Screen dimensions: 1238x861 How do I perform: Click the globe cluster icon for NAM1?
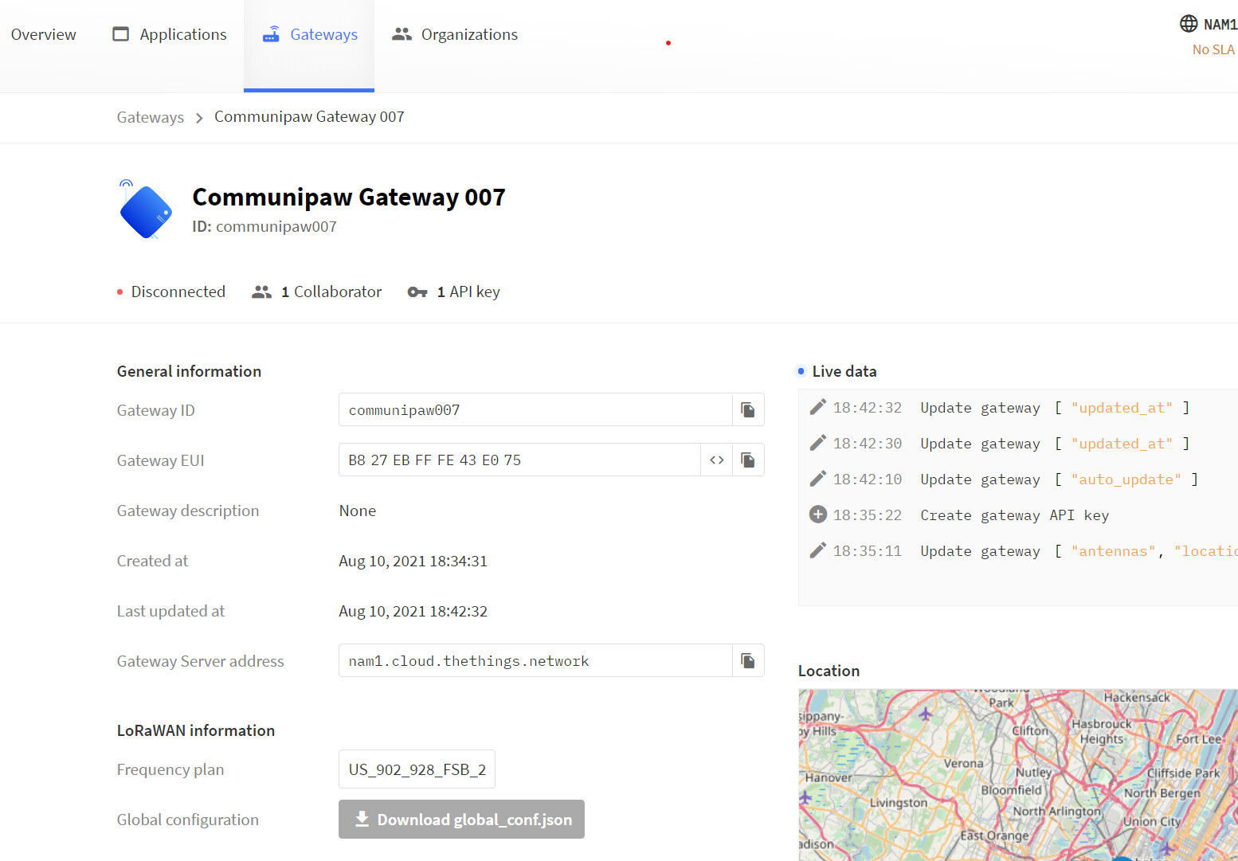pyautogui.click(x=1188, y=24)
